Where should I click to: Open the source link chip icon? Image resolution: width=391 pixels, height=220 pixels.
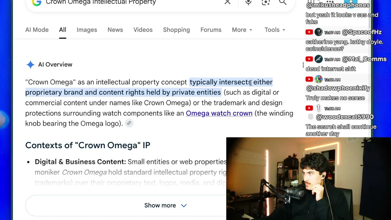click(129, 123)
